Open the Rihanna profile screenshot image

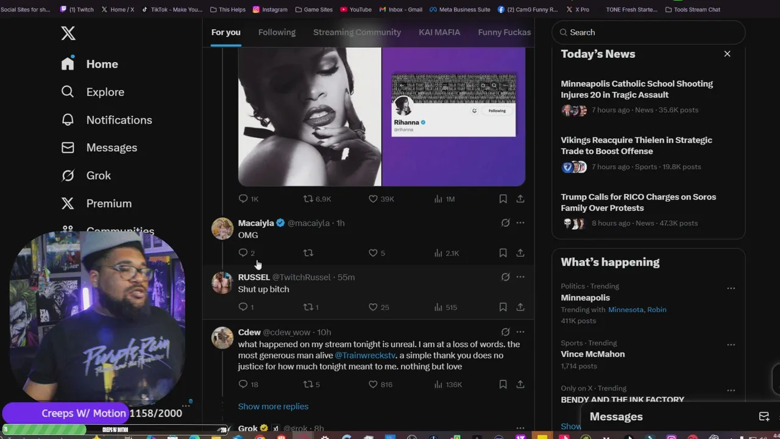pyautogui.click(x=453, y=116)
